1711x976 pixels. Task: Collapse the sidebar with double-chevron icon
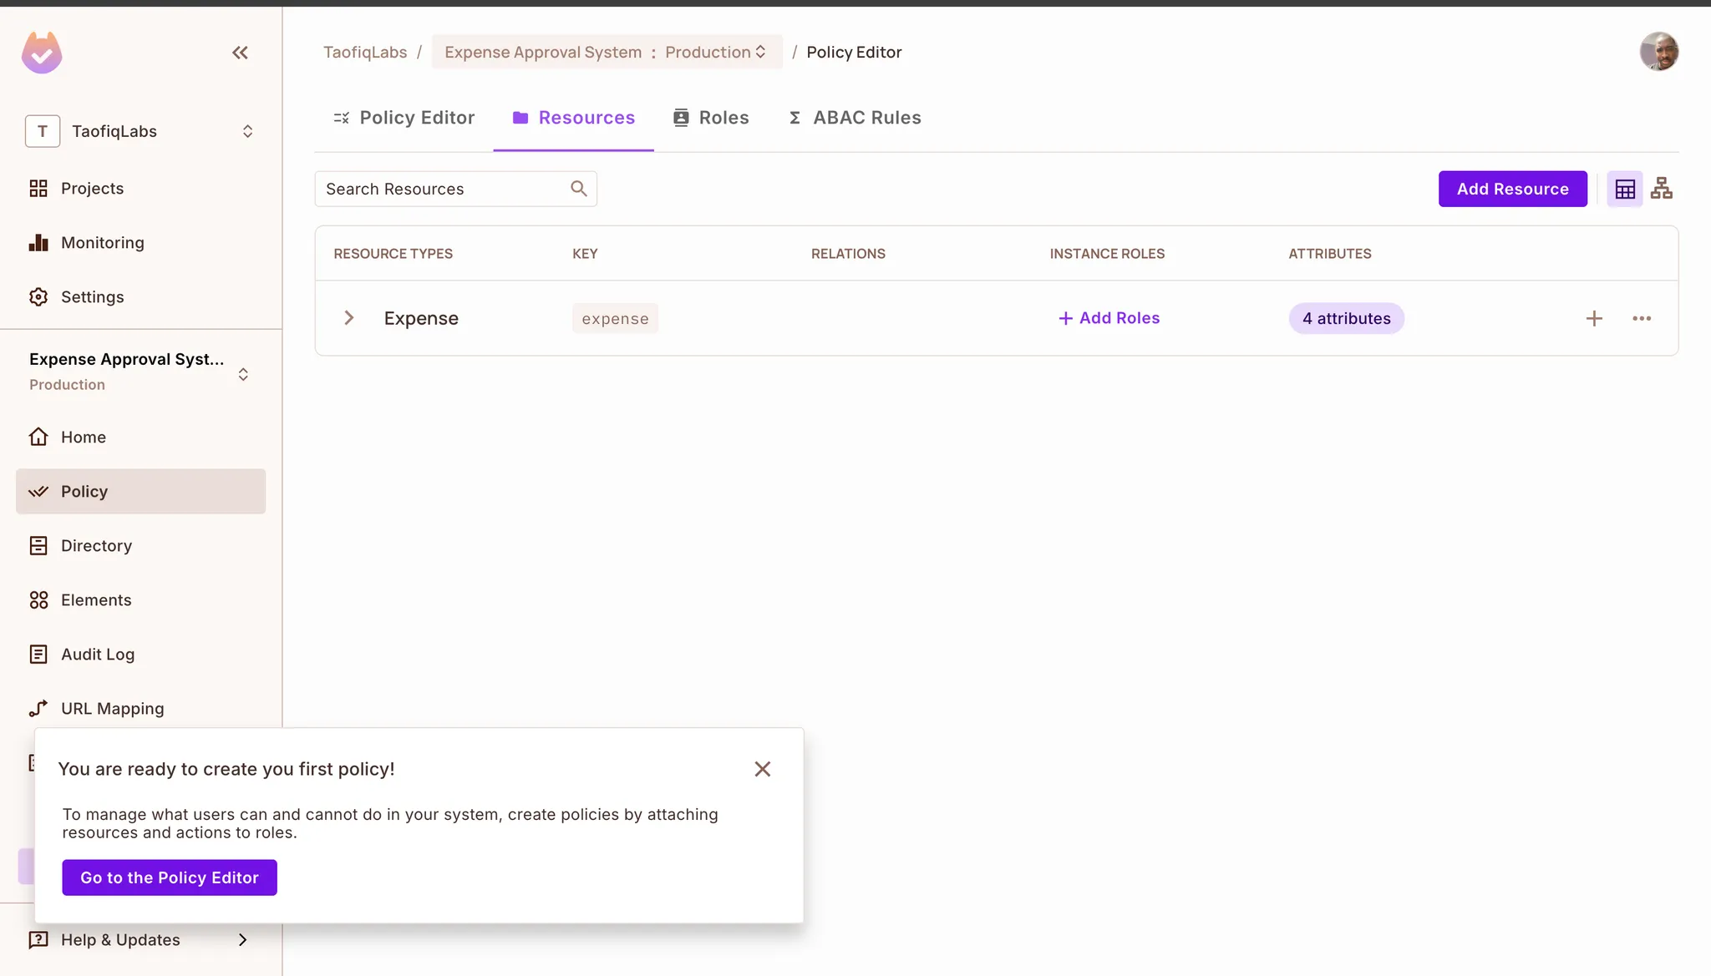coord(240,53)
